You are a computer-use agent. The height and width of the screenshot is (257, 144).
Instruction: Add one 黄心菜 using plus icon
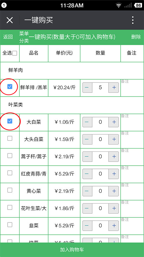pos(114,191)
